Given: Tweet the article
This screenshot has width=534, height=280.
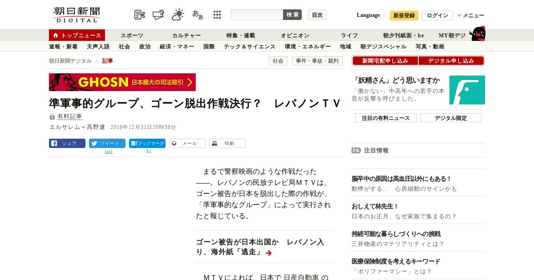Looking at the screenshot, I should (x=107, y=144).
